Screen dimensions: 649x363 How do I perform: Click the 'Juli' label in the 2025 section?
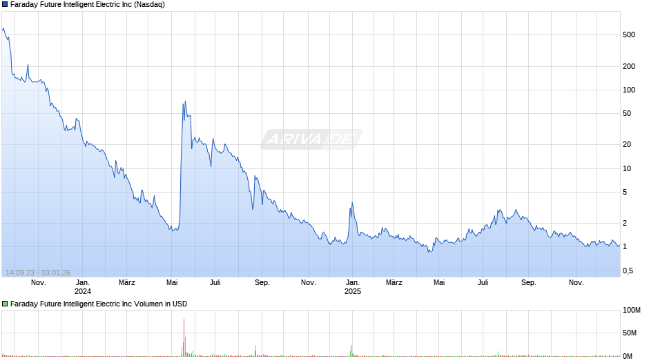[x=483, y=283]
